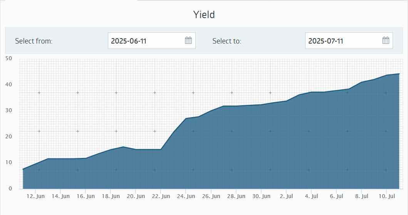The width and height of the screenshot is (408, 215).
Task: Click the 12. Jun x-axis label
Action: pos(35,196)
